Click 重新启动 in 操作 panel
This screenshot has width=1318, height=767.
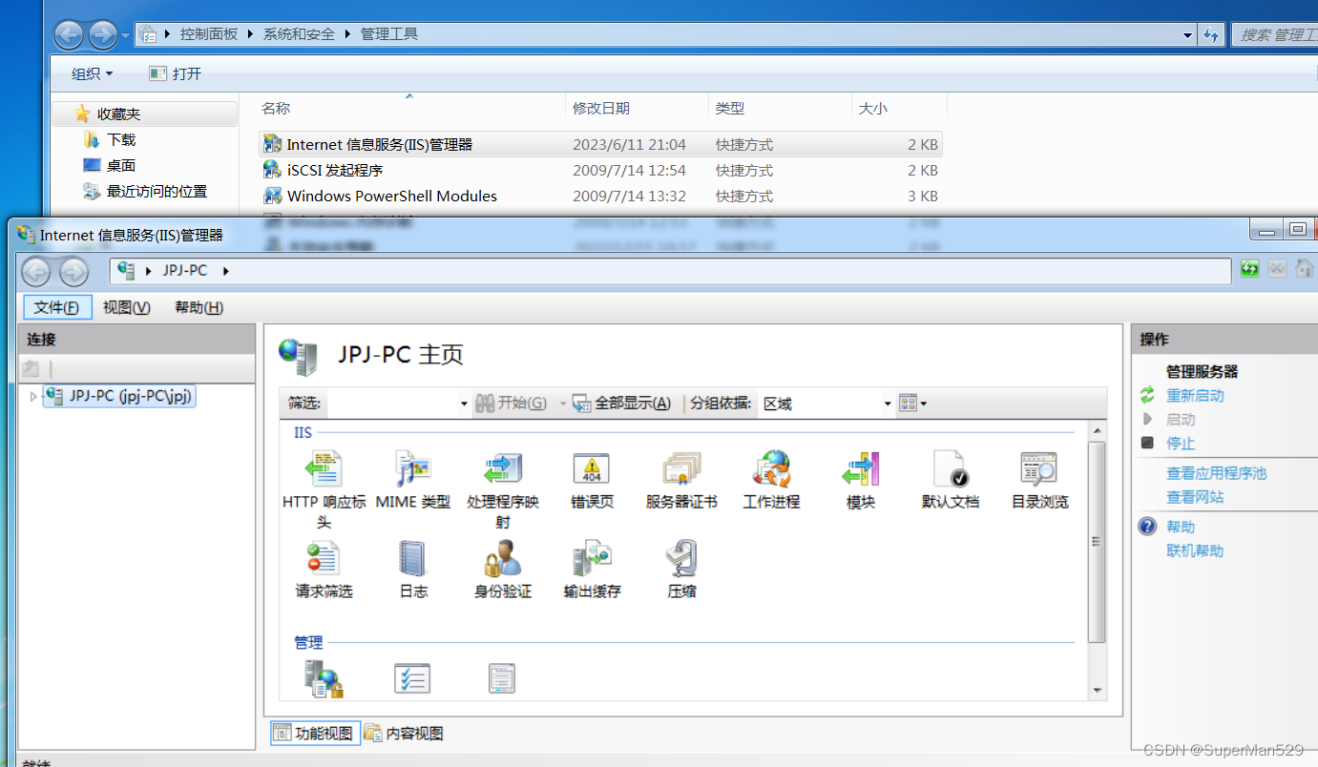1195,395
